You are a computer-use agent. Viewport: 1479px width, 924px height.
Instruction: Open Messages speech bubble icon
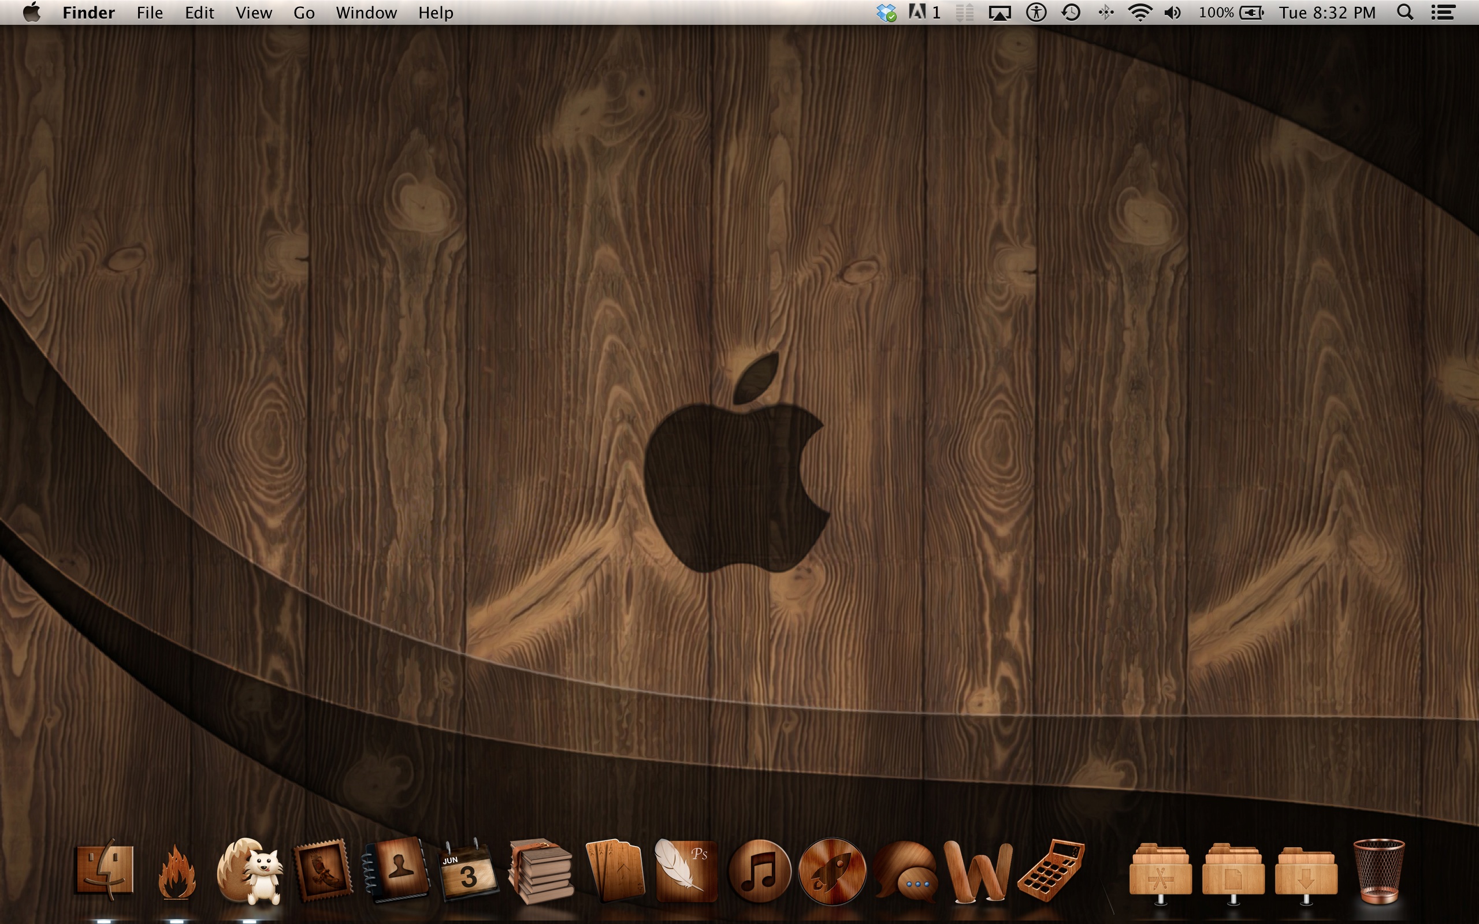pos(906,871)
